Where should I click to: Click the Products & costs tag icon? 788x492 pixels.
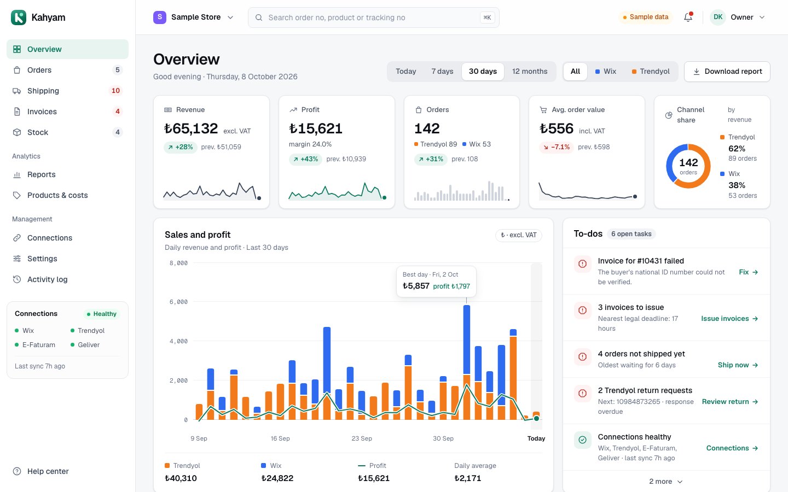[x=17, y=195]
